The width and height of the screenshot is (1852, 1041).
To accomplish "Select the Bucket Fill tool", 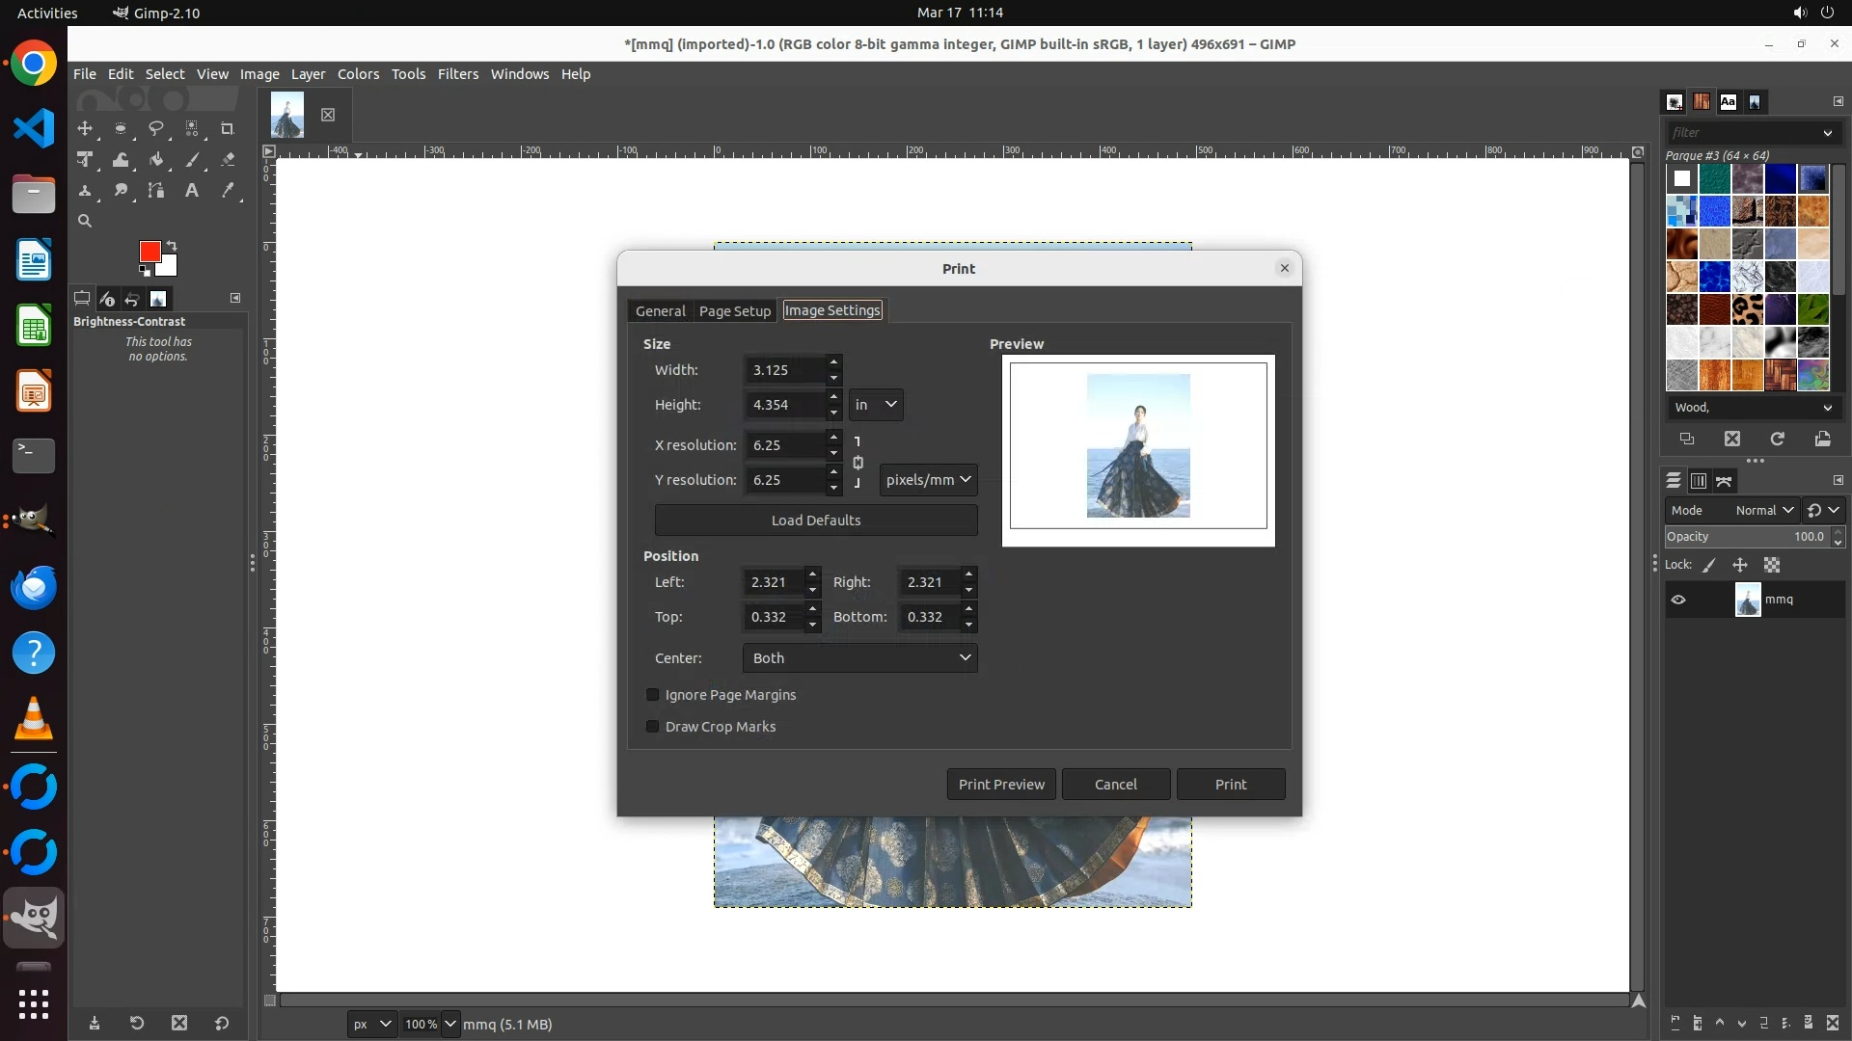I will [156, 160].
